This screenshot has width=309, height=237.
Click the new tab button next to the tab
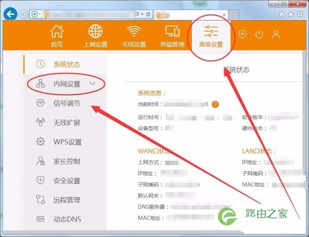coord(234,15)
